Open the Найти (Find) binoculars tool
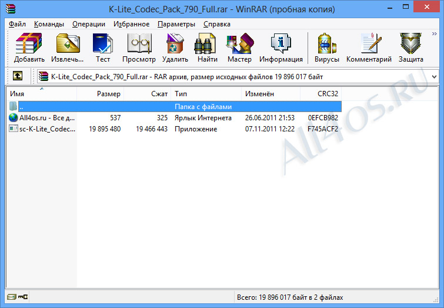The height and width of the screenshot is (308, 444). click(205, 43)
